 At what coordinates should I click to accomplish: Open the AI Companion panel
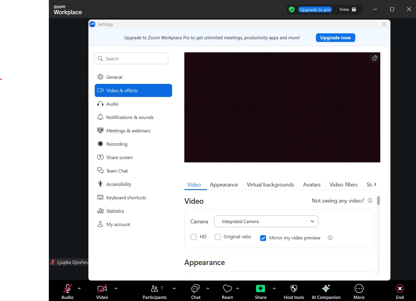326,291
